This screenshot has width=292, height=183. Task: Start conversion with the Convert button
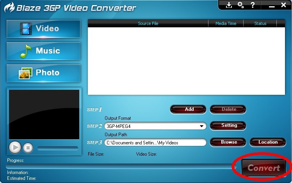[x=264, y=167]
